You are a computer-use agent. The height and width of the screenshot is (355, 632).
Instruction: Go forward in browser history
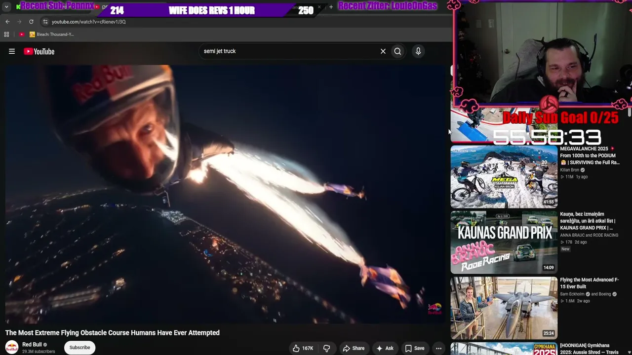click(19, 22)
